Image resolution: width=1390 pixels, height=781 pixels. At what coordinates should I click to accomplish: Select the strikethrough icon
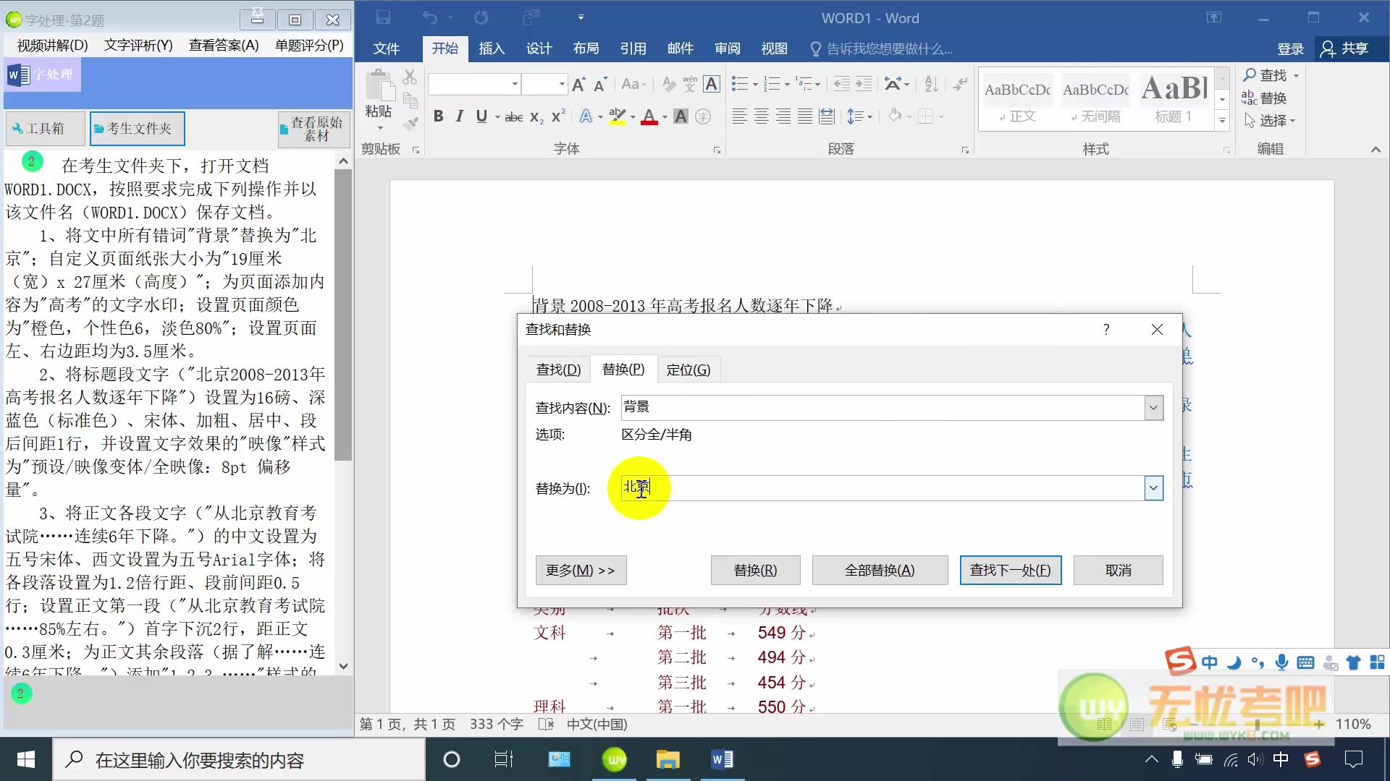coord(513,116)
